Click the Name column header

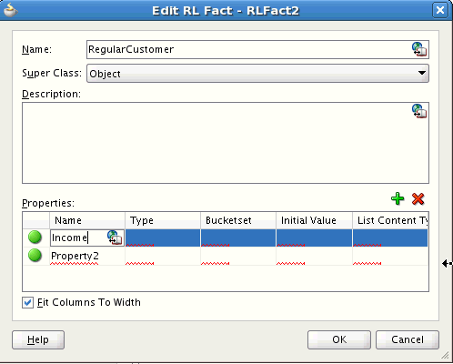pos(87,220)
